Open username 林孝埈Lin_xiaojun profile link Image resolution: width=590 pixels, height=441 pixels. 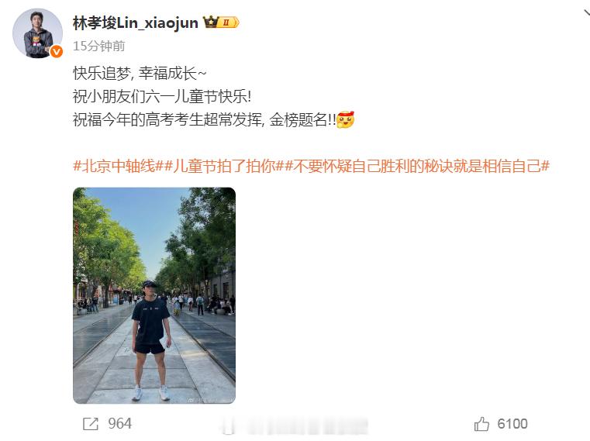[x=136, y=23]
